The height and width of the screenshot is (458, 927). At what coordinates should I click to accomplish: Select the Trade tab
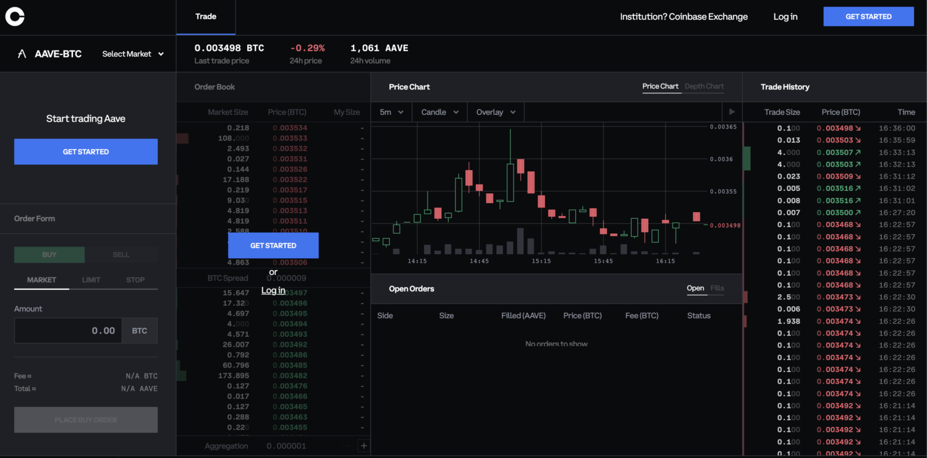click(206, 17)
